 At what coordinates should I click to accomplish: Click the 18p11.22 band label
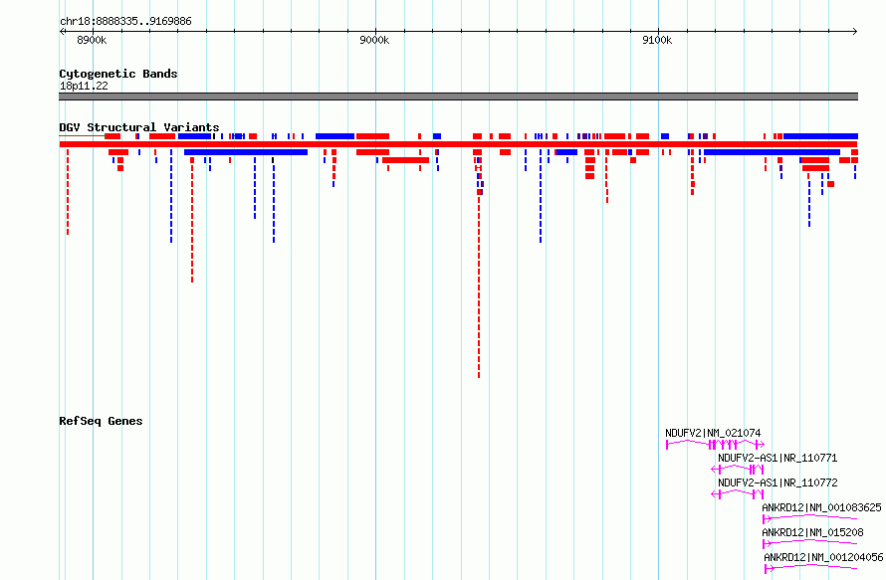pyautogui.click(x=84, y=86)
